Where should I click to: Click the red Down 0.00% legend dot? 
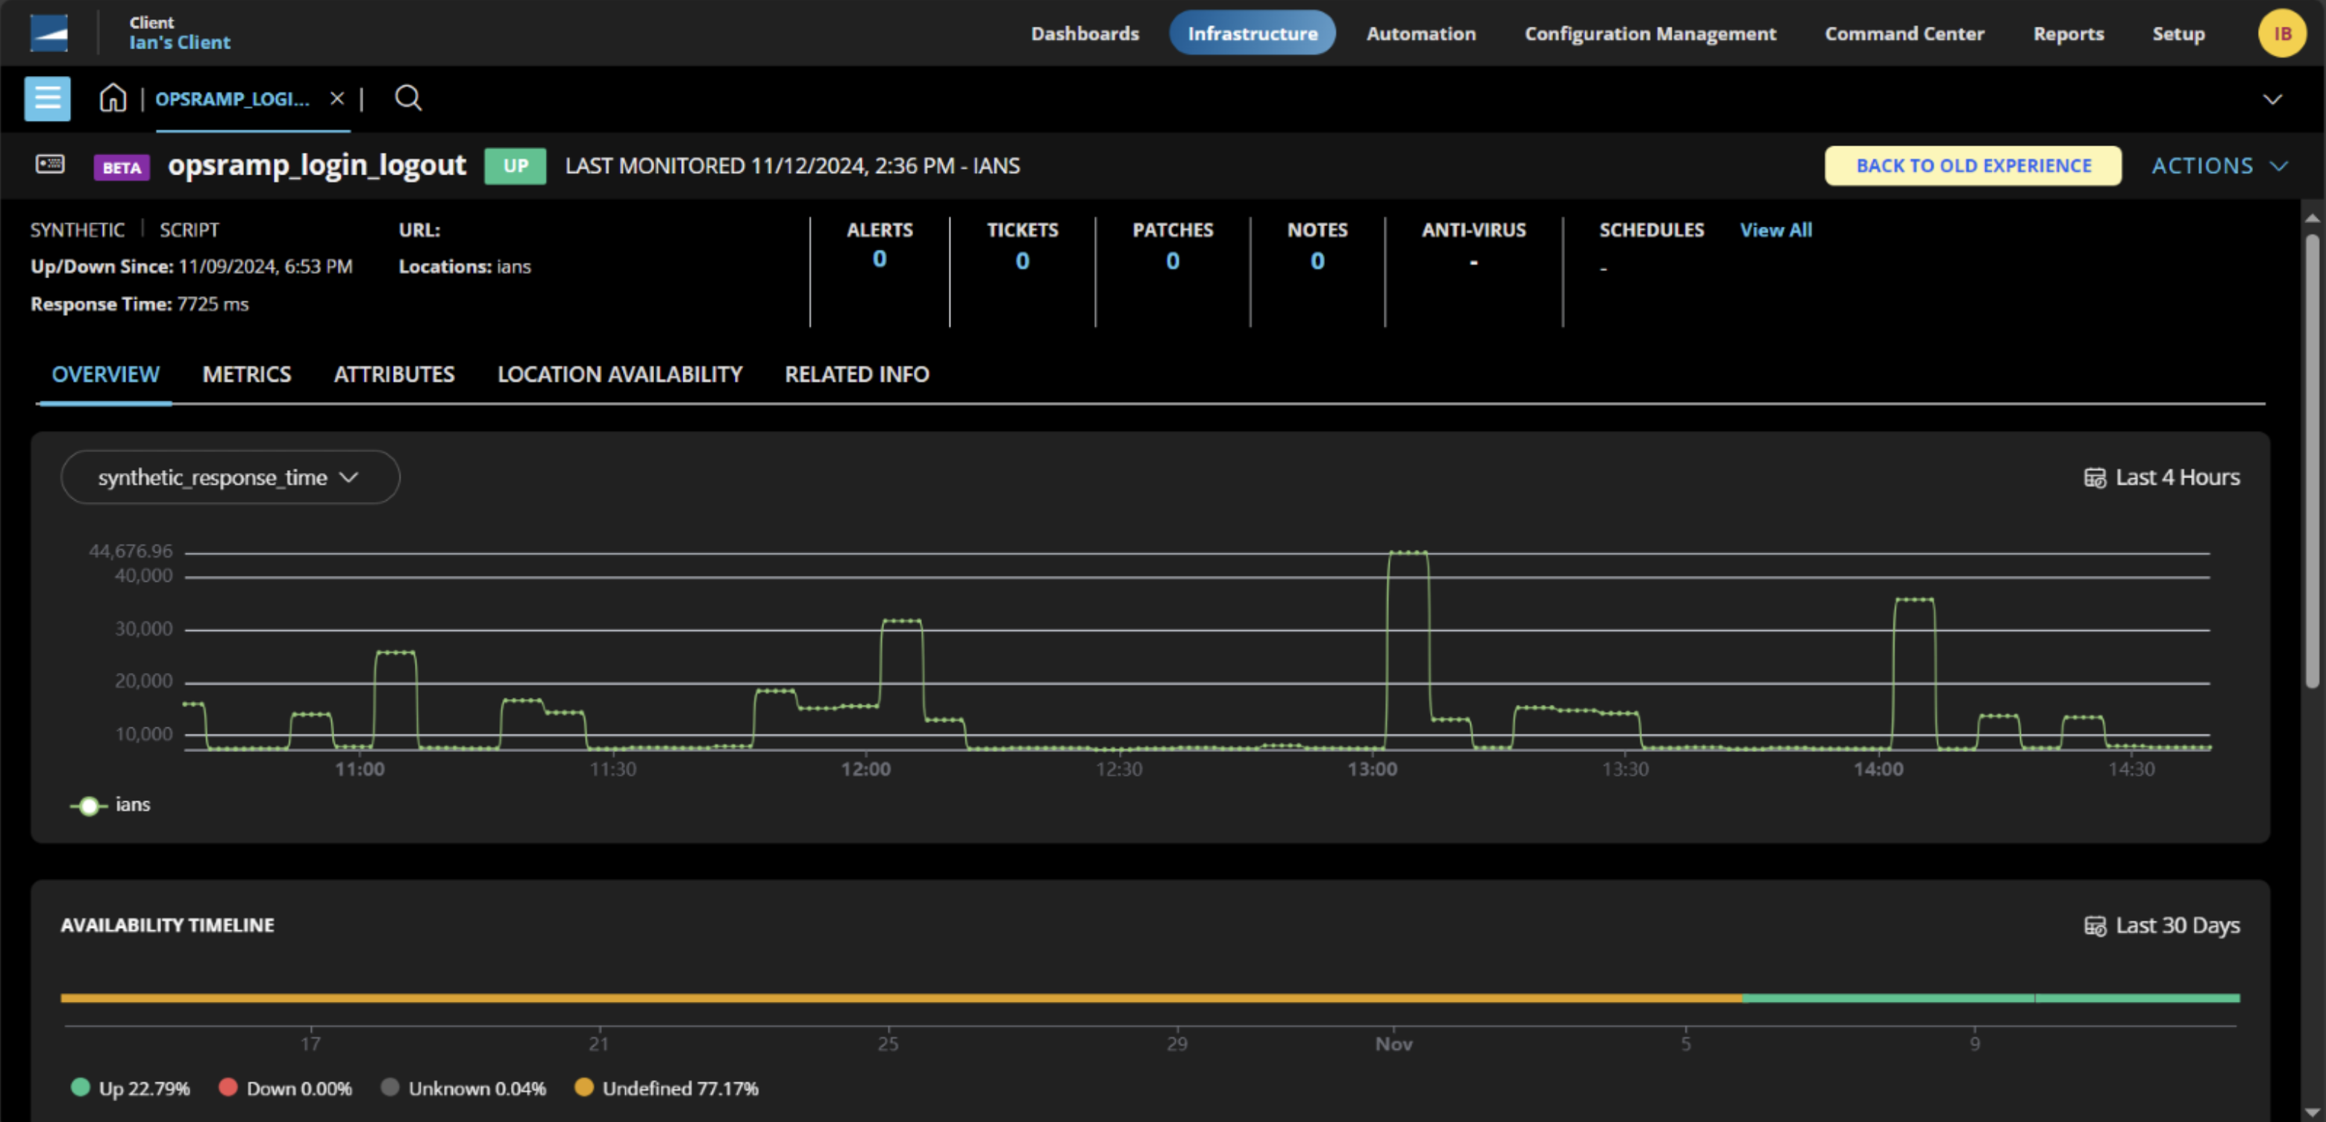228,1087
